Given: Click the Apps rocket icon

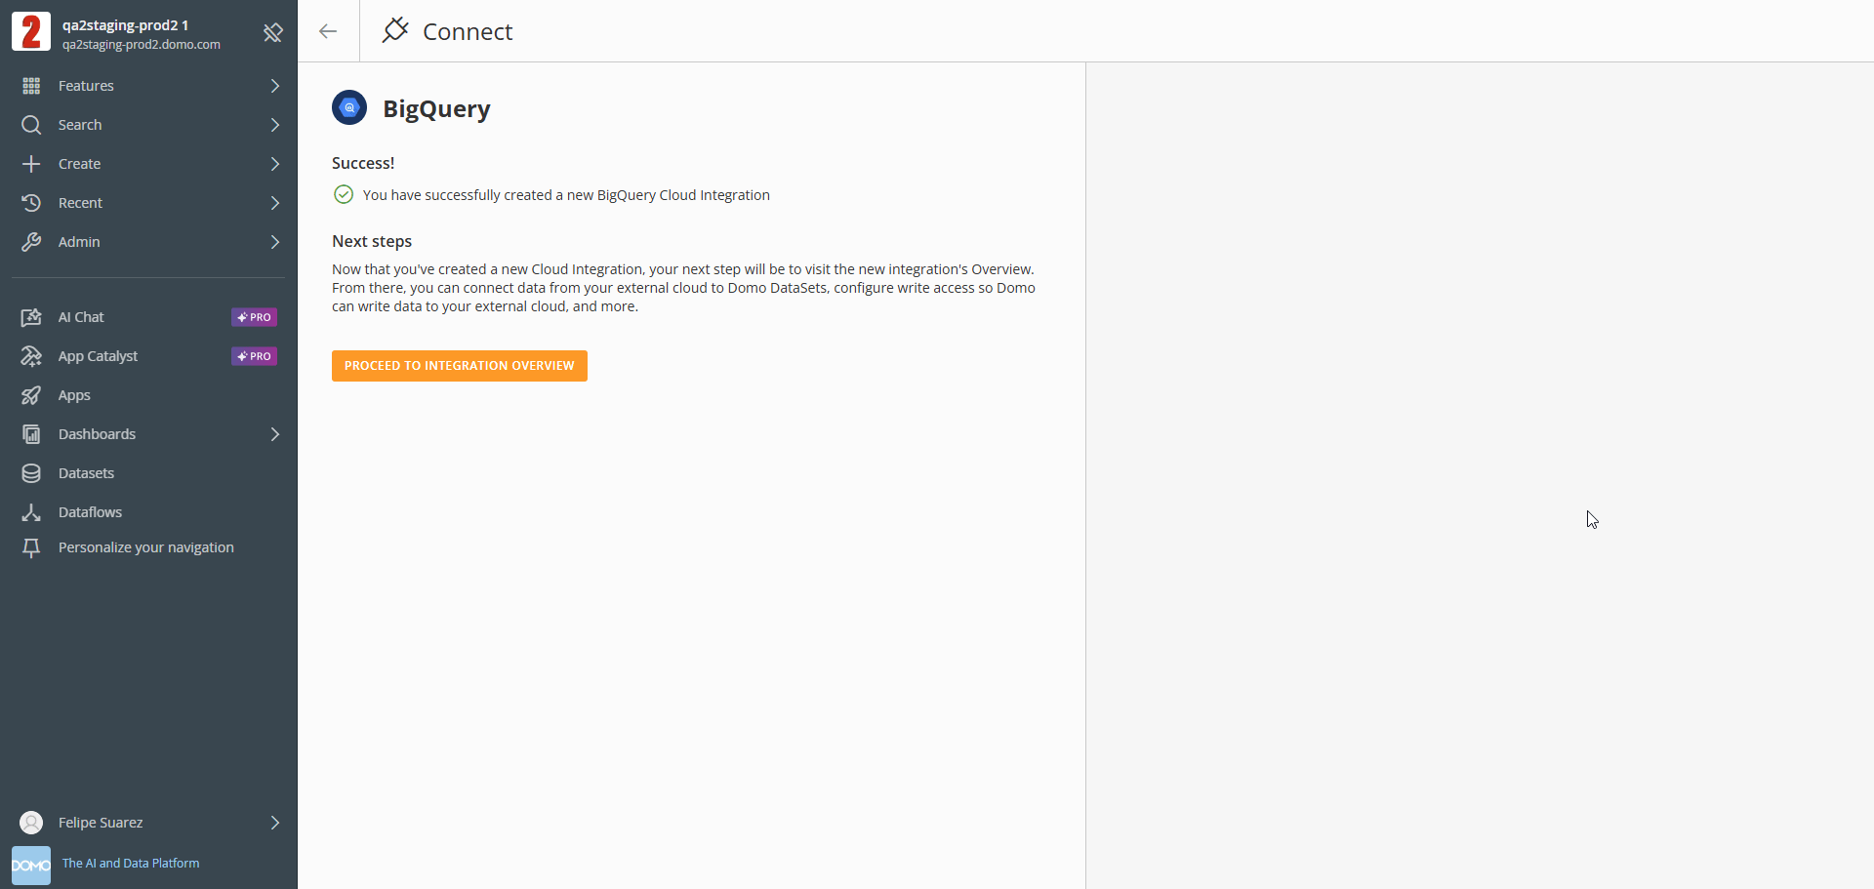Looking at the screenshot, I should point(31,395).
